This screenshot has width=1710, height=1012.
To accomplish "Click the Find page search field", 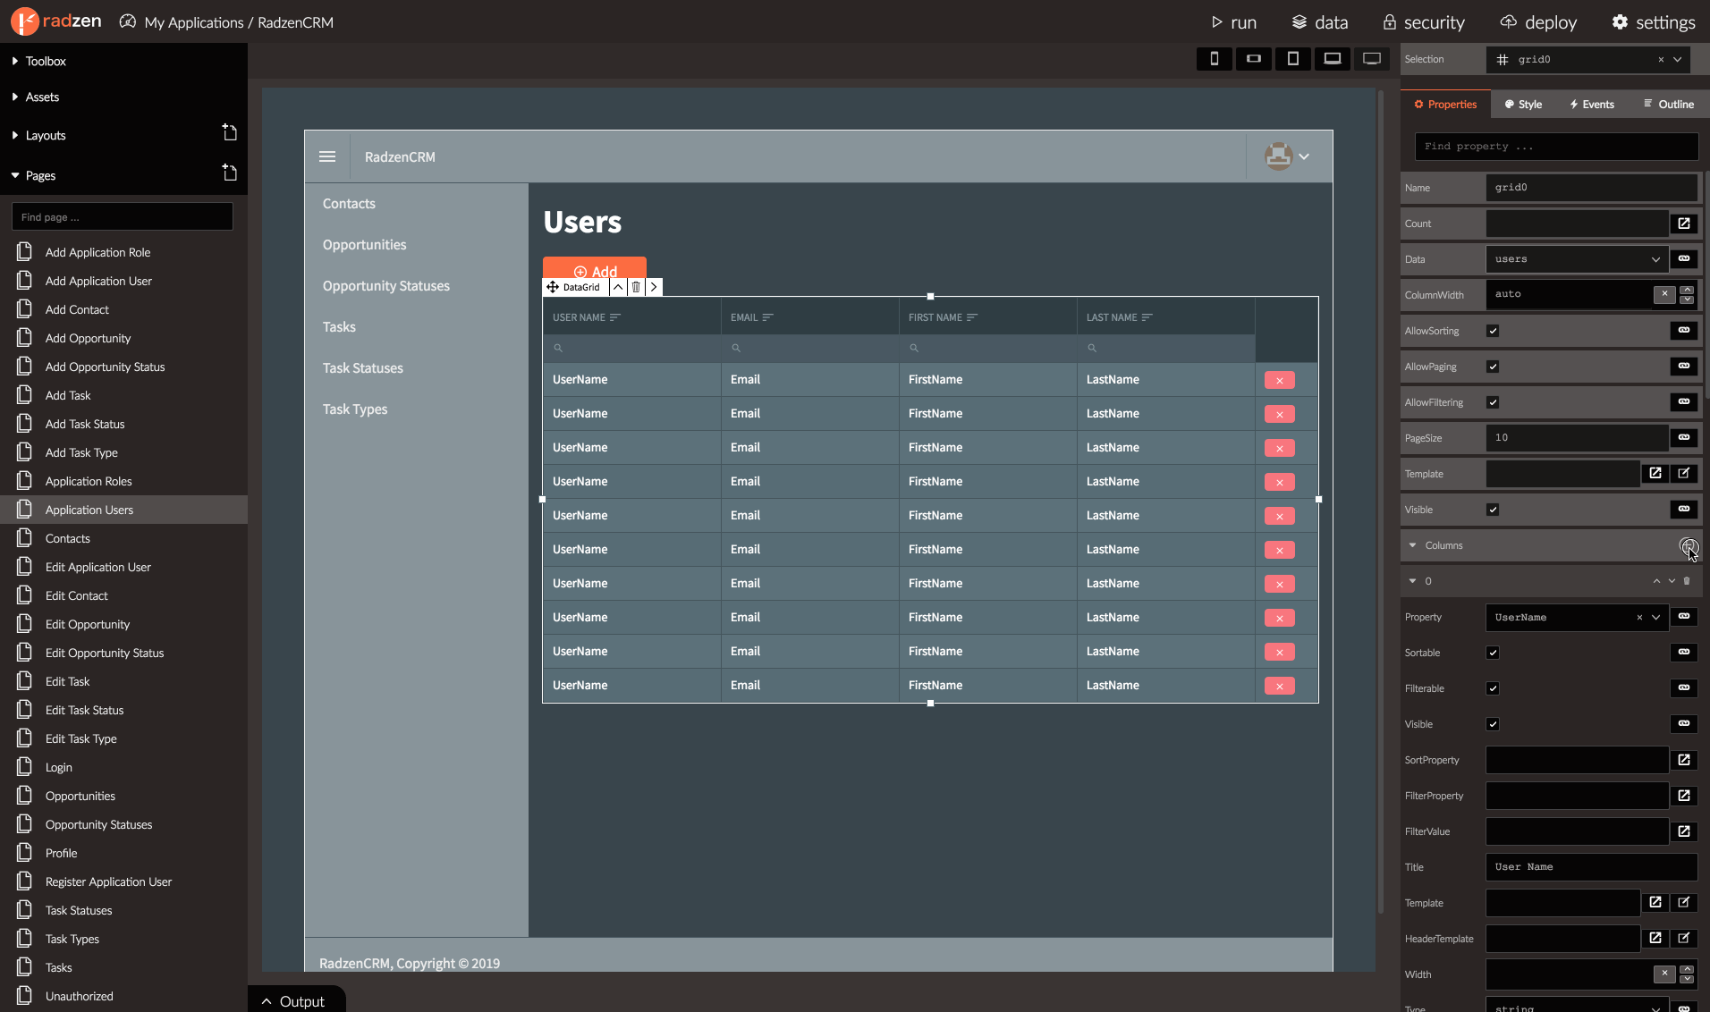I will point(123,216).
